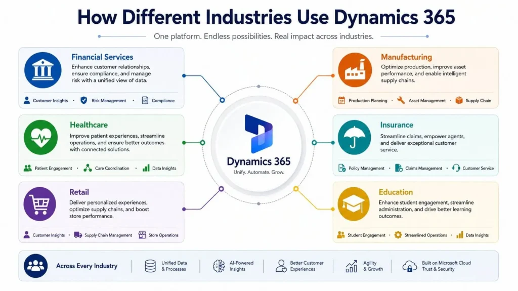
Task: Click the Across Every Industry people icon
Action: click(36, 266)
